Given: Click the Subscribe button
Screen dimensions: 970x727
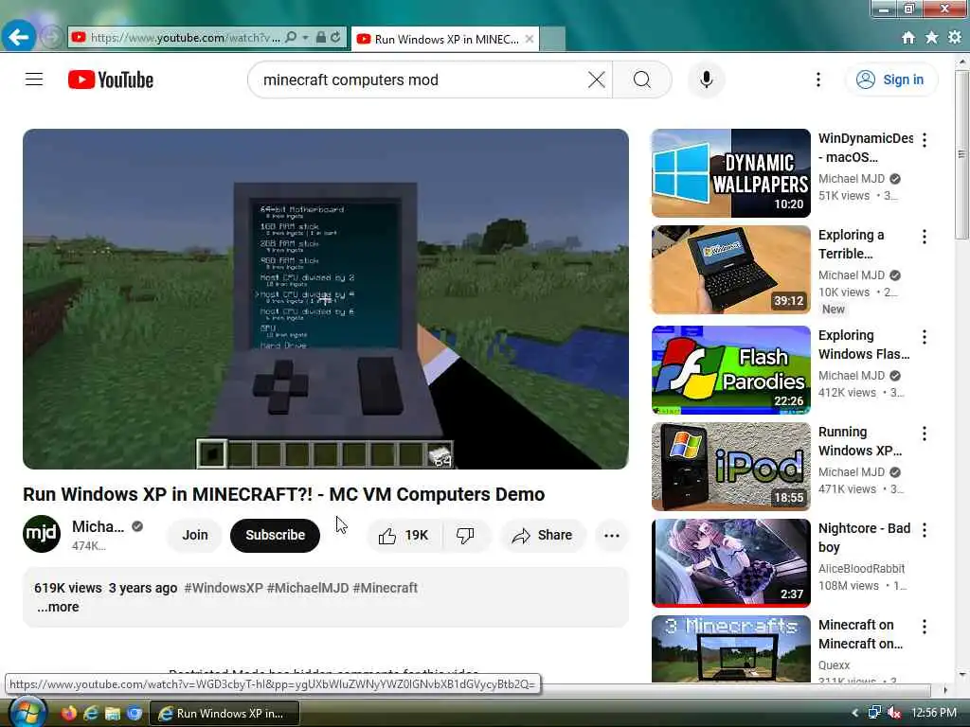Looking at the screenshot, I should point(275,535).
